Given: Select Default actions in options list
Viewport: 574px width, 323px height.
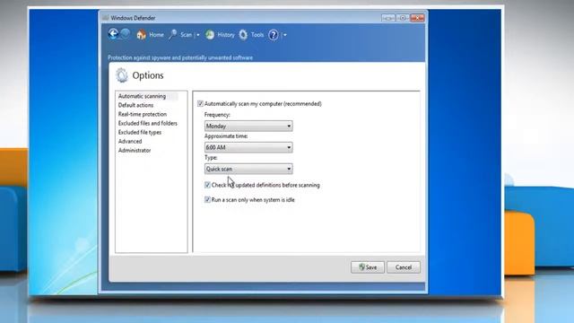Looking at the screenshot, I should pos(135,105).
